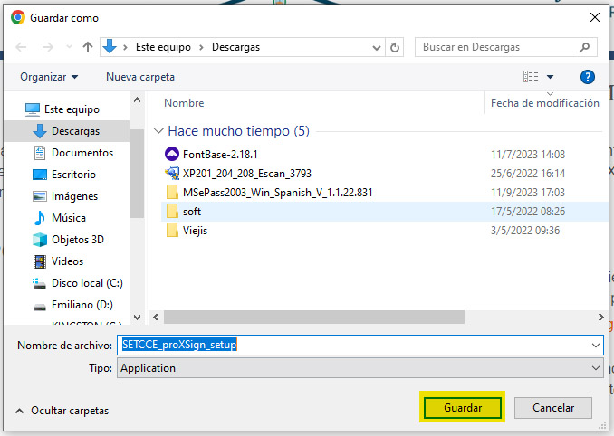The height and width of the screenshot is (436, 614).
Task: Click the MSePass2003 folder icon
Action: (172, 193)
